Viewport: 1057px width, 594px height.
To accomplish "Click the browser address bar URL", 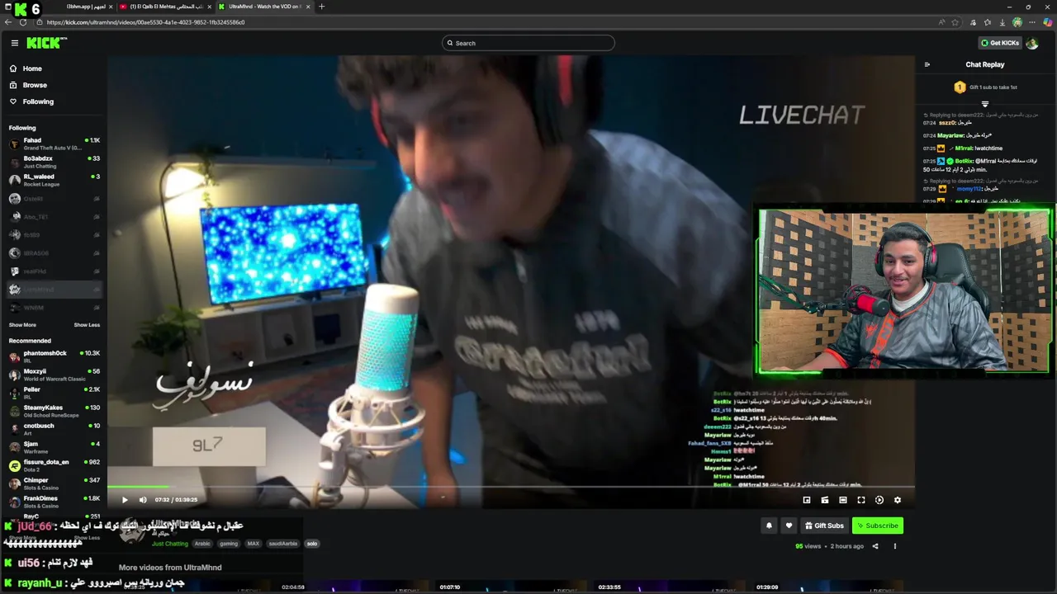I will click(145, 22).
